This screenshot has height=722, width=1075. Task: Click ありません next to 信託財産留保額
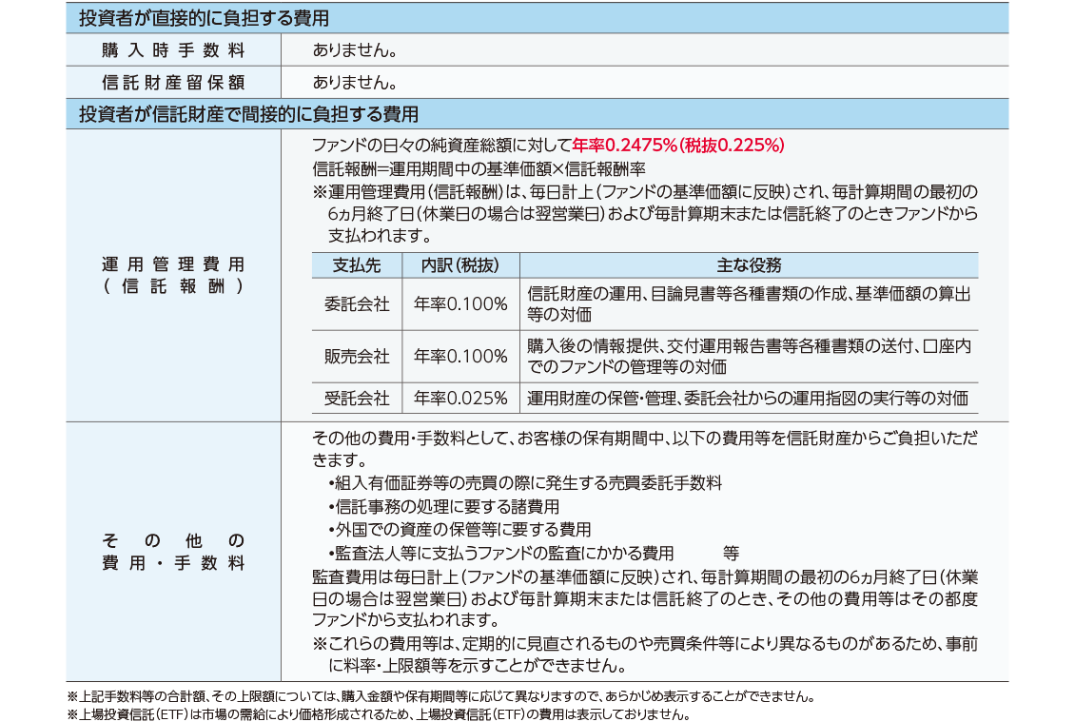[x=354, y=82]
